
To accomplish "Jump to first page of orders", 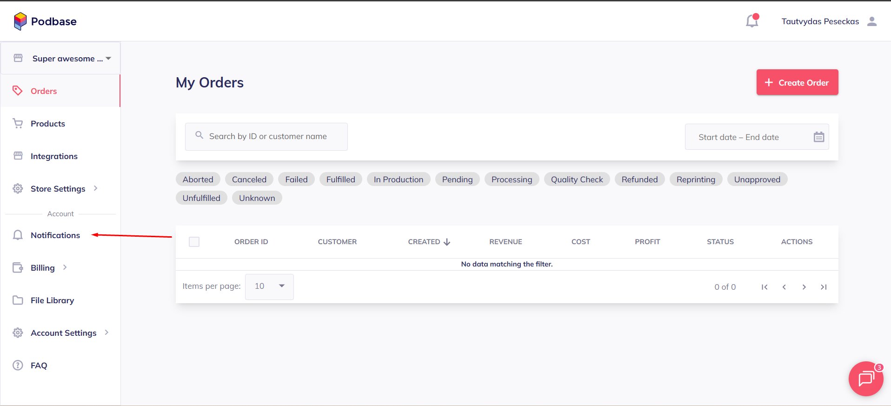I will click(765, 287).
